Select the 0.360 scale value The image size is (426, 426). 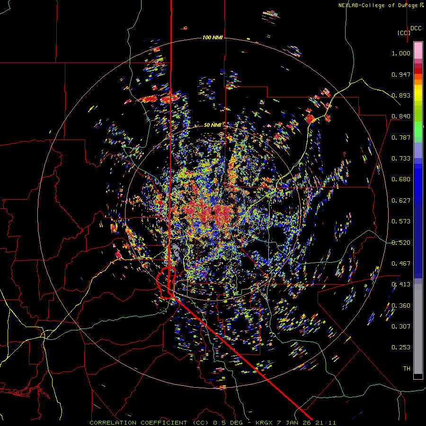(401, 306)
